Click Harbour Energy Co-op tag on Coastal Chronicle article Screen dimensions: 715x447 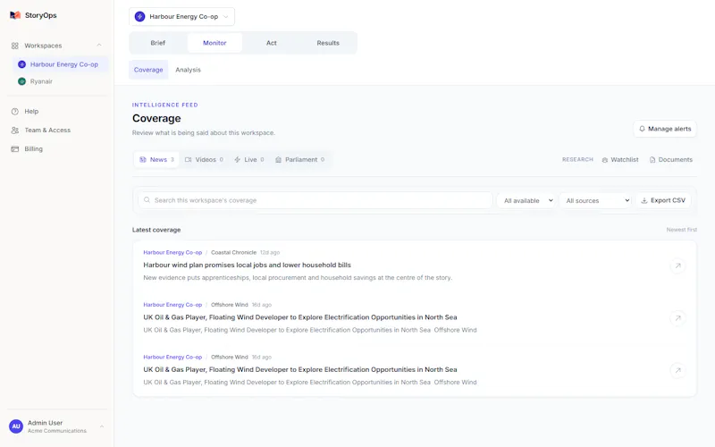[x=172, y=252]
